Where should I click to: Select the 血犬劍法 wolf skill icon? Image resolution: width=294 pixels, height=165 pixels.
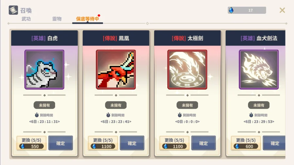(x=259, y=70)
